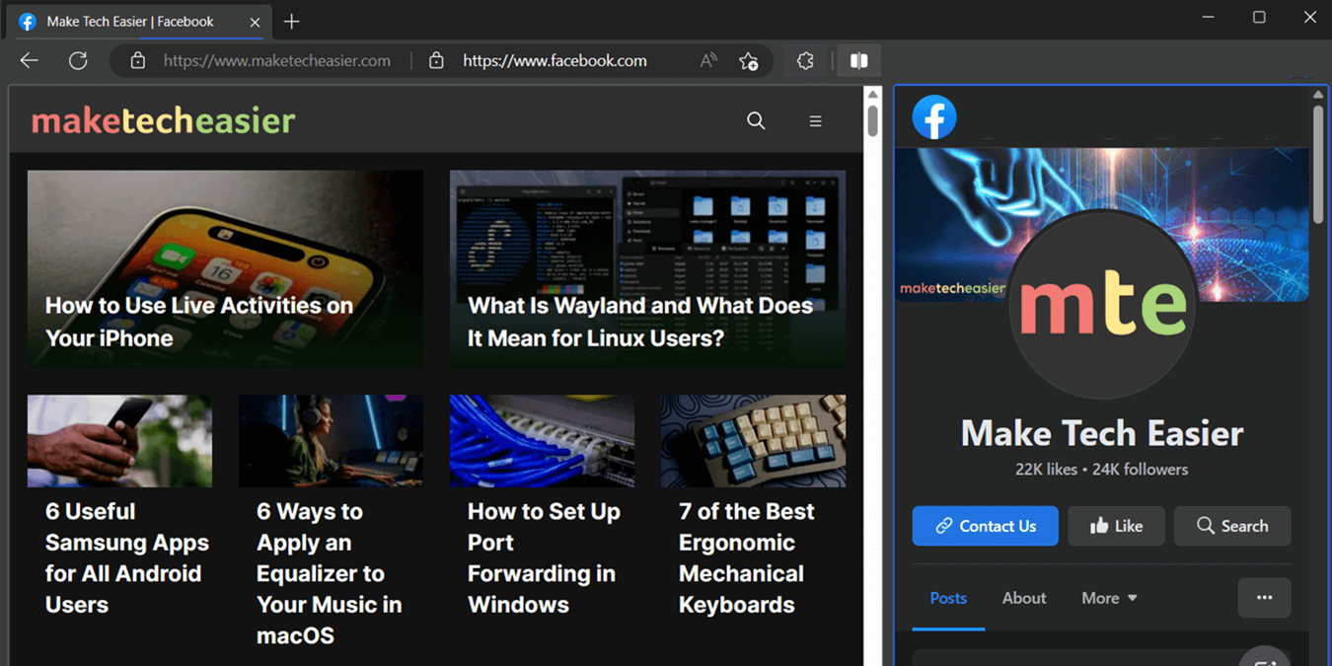Click inside the maketecheasier address bar
This screenshot has width=1332, height=666.
[x=276, y=60]
